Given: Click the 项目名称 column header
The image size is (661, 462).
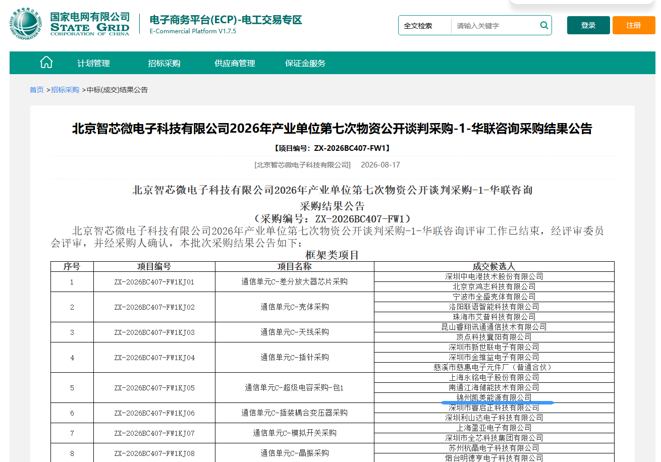Looking at the screenshot, I should 295,266.
